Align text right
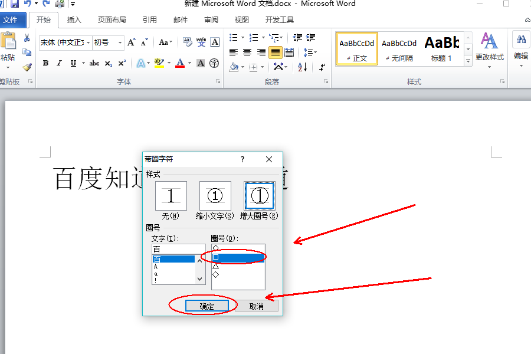531x354 pixels. point(261,52)
